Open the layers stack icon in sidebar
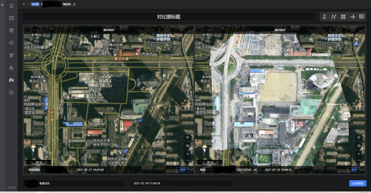The image size is (371, 193). [11, 92]
